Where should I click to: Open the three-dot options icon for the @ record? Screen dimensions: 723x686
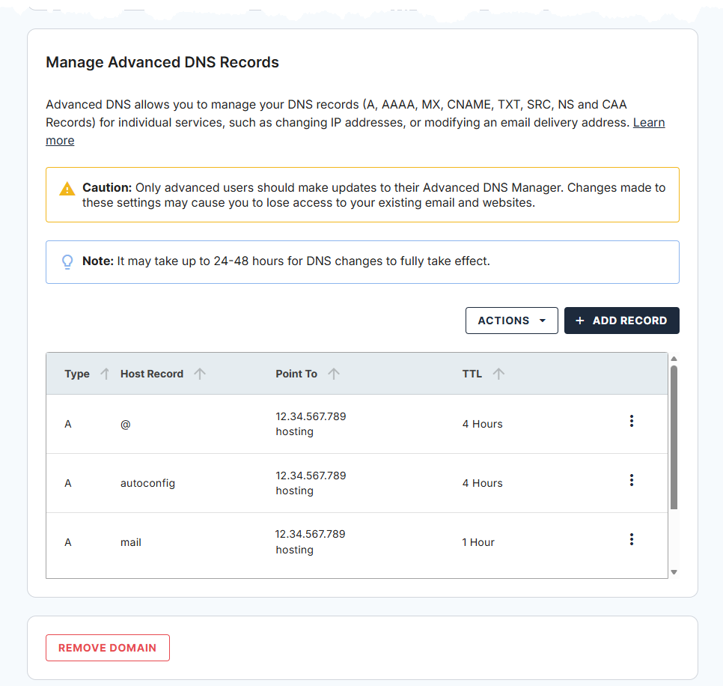632,421
